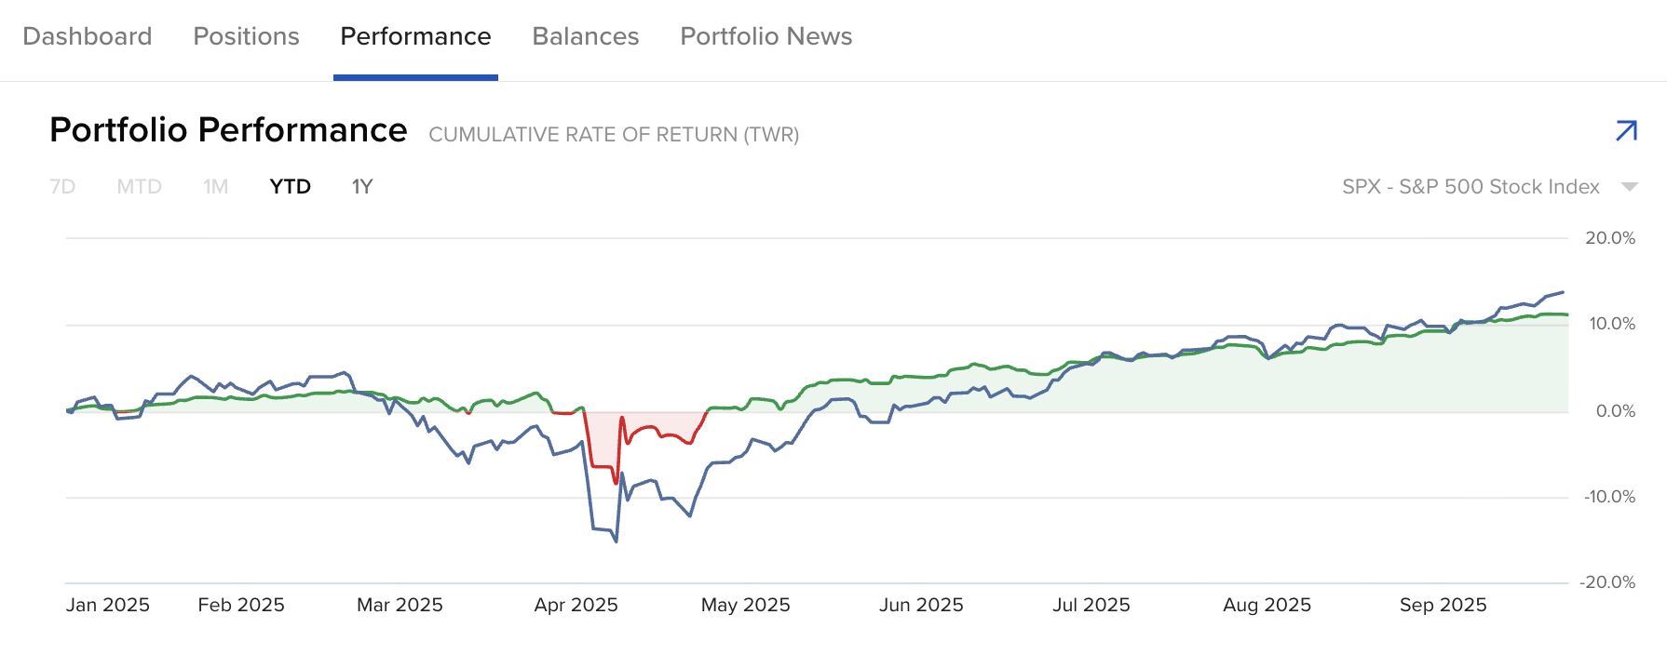Open the Positions tab

point(246,36)
